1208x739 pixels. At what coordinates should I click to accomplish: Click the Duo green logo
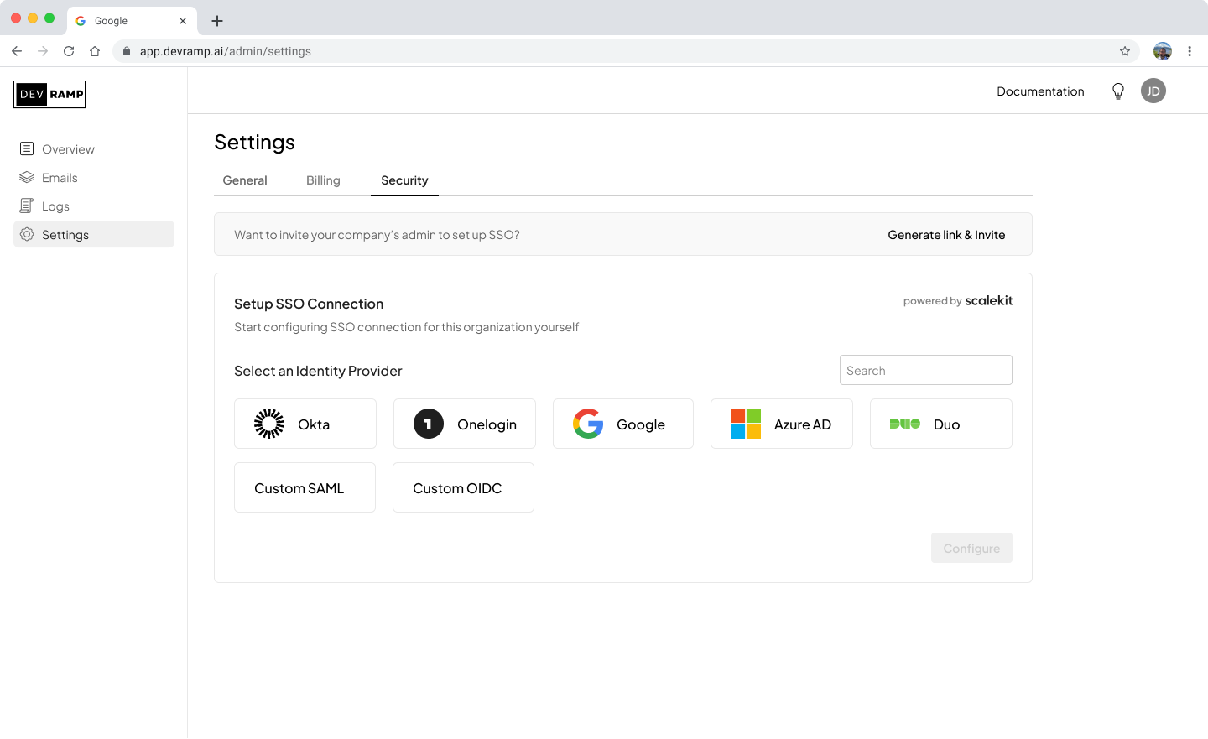pos(905,424)
